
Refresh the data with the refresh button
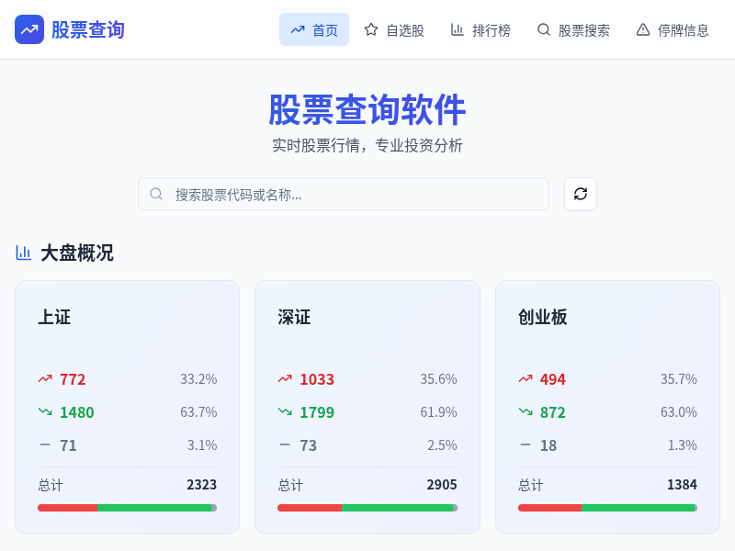(x=581, y=194)
